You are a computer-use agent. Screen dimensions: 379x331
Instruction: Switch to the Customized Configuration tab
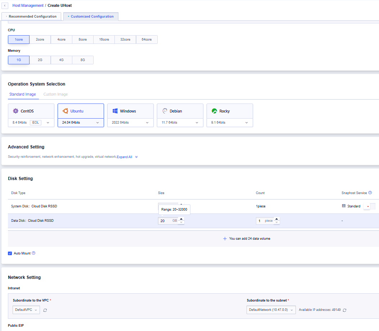point(91,17)
